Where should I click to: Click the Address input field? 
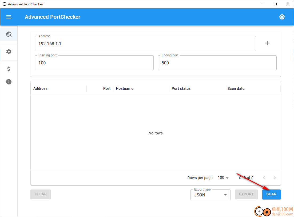(x=145, y=44)
